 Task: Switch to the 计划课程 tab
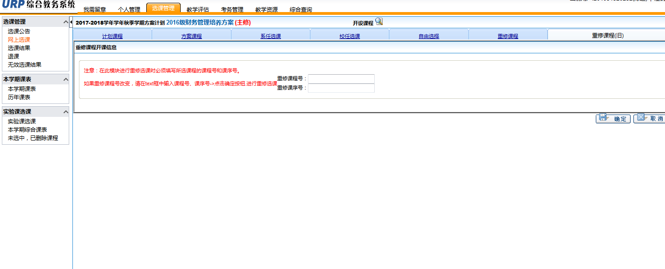pos(112,36)
